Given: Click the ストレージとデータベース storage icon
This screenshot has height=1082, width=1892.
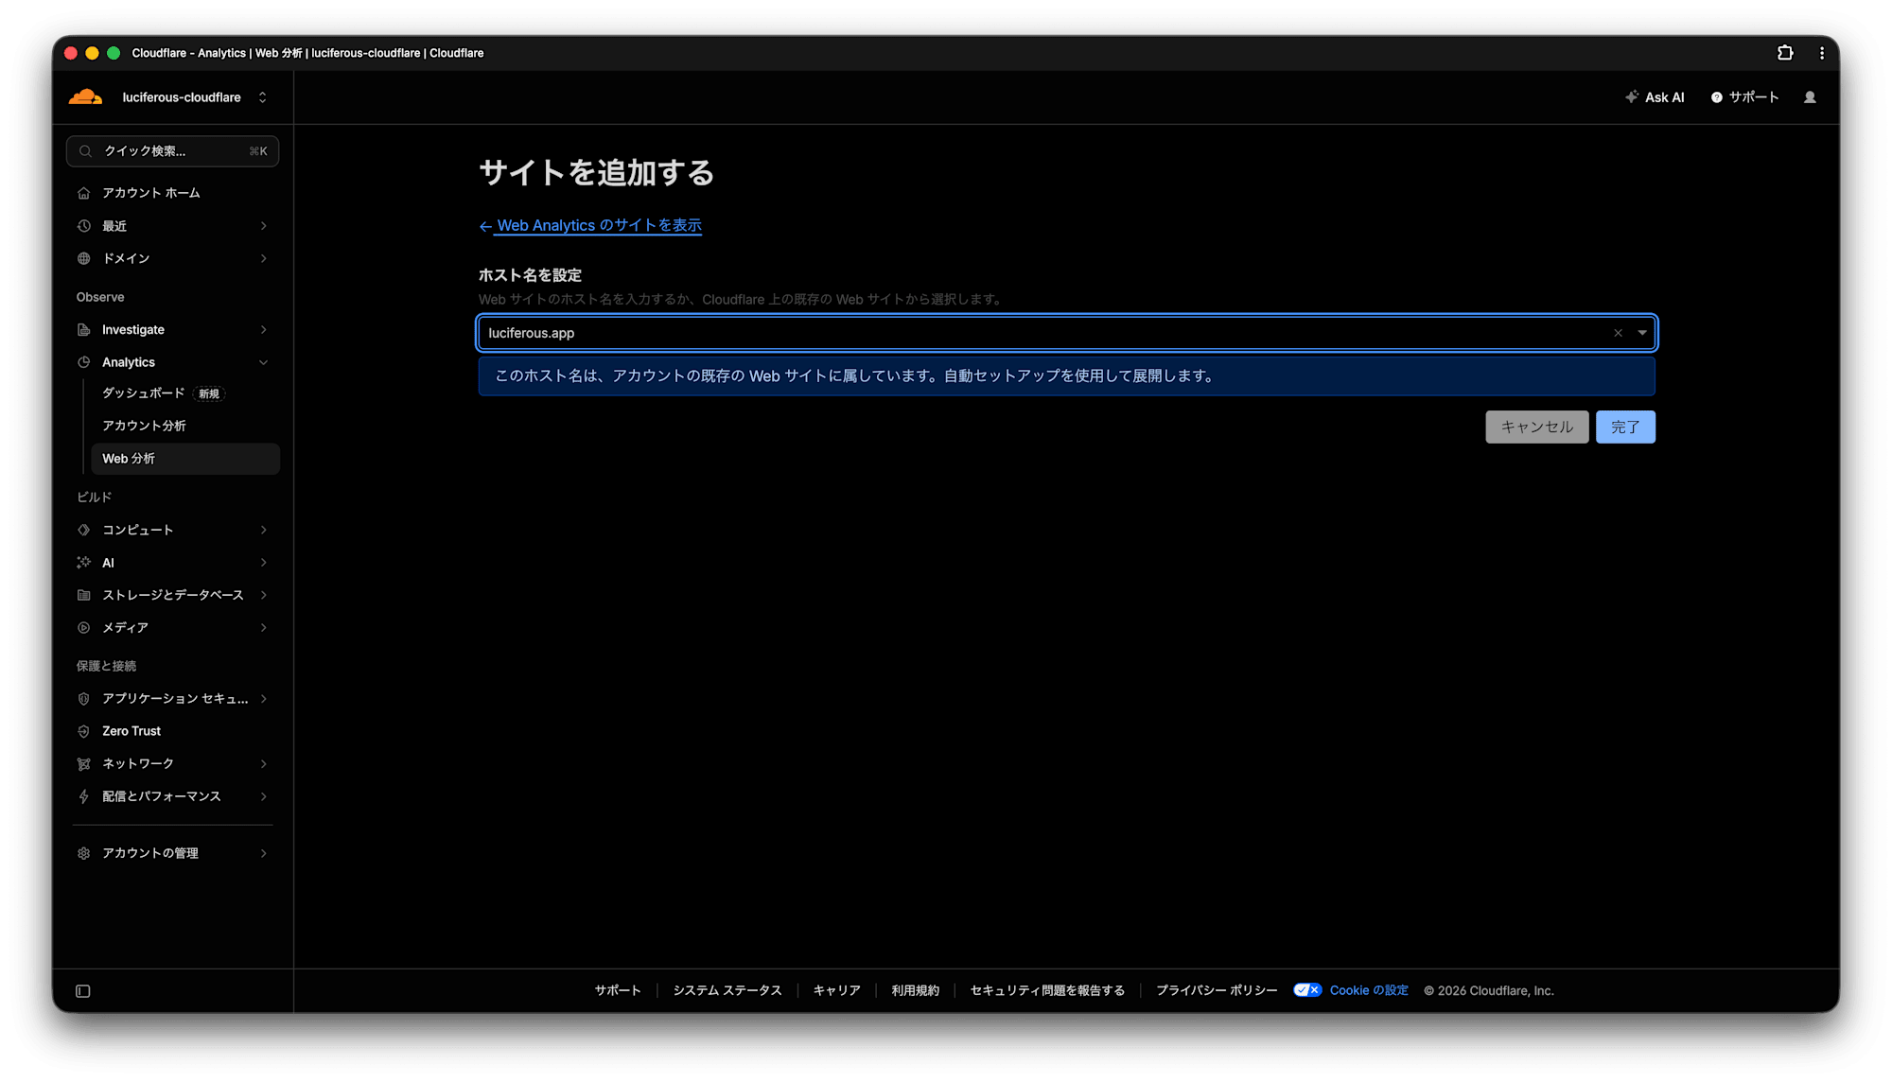Looking at the screenshot, I should pos(84,595).
